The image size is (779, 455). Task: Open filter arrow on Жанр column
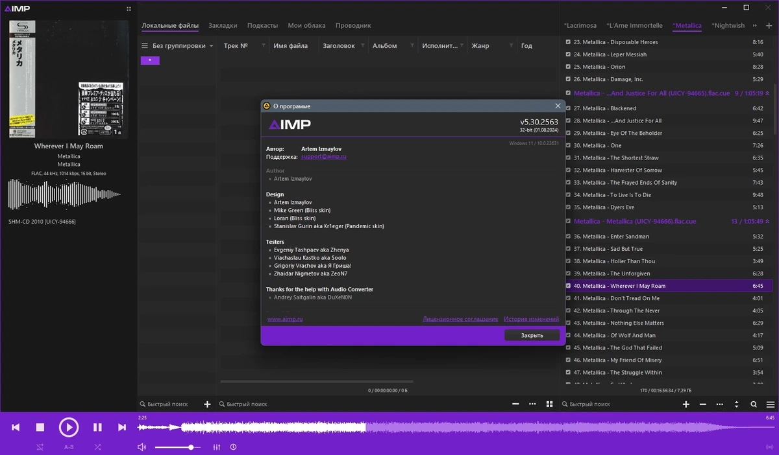(511, 46)
